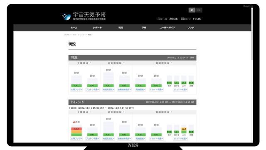This screenshot has height=150, width=266.
Task: Open 地磁気擾乱> button in the トレンド panel
Action: [x=108, y=139]
